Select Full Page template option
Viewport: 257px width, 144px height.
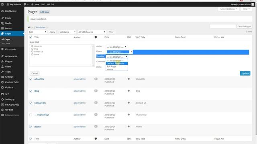(117, 66)
